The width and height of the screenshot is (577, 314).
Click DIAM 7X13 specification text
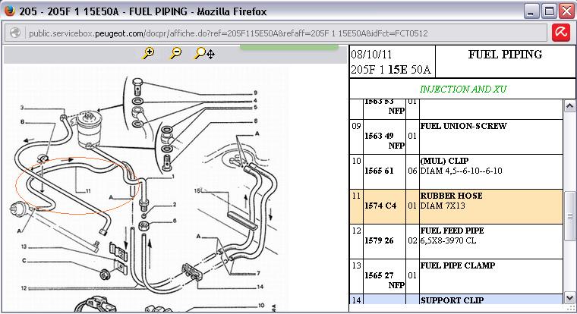point(443,206)
